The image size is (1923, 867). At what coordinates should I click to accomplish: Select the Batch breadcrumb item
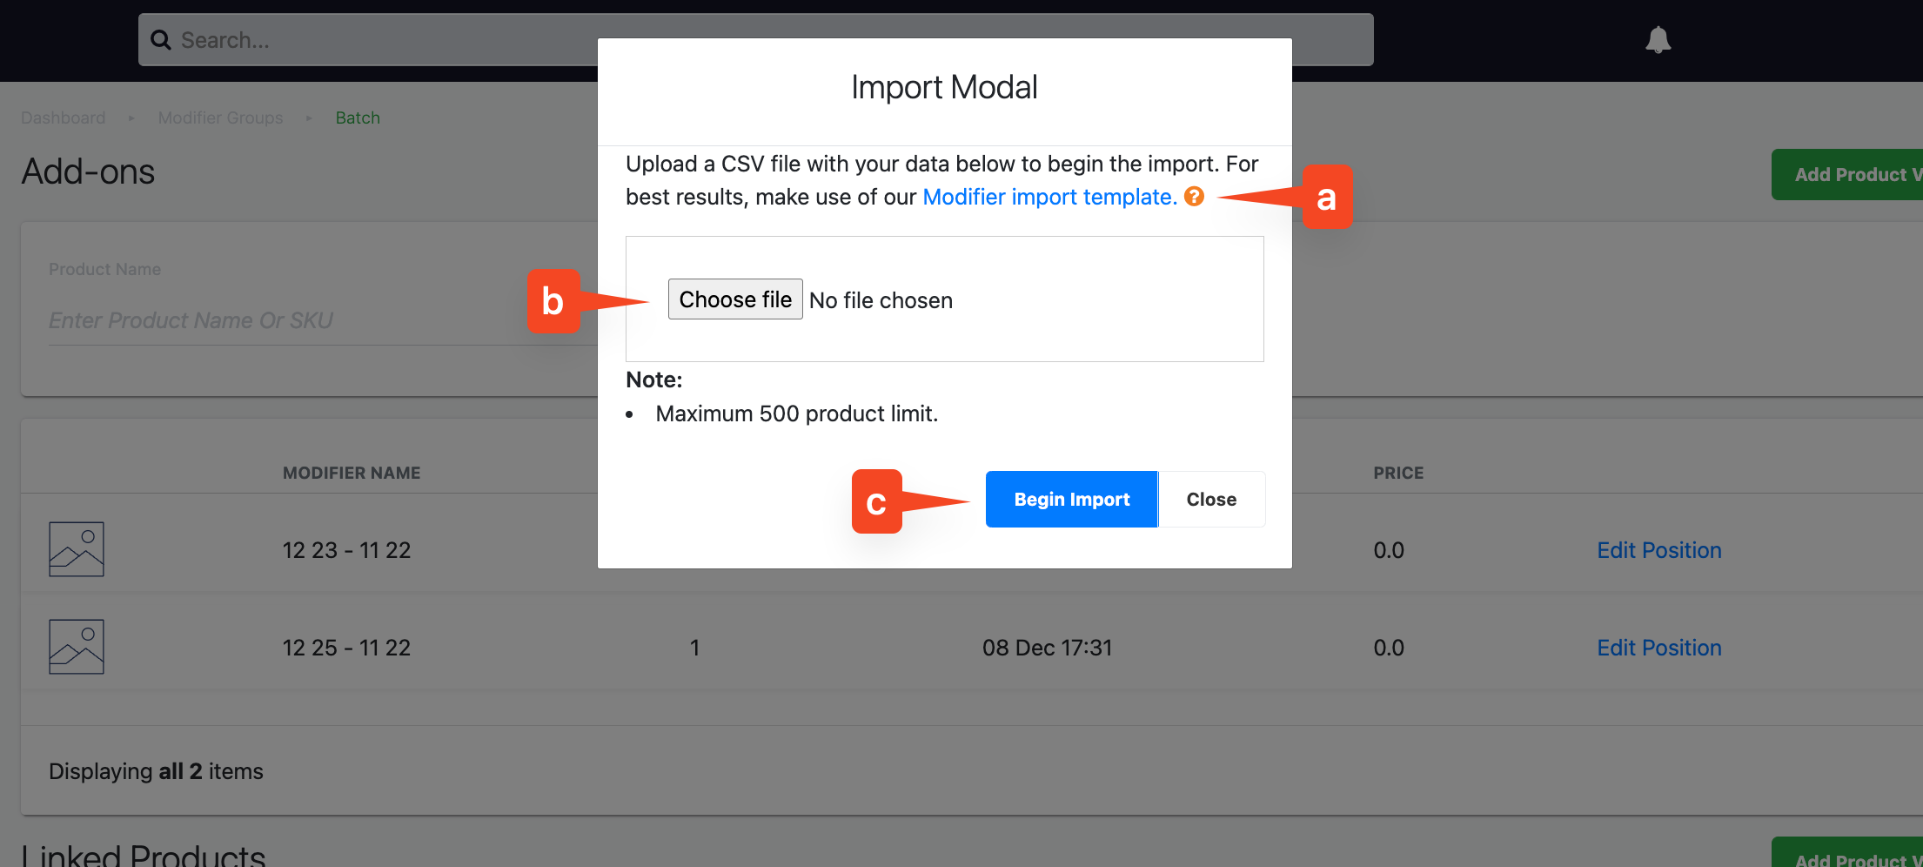click(358, 118)
